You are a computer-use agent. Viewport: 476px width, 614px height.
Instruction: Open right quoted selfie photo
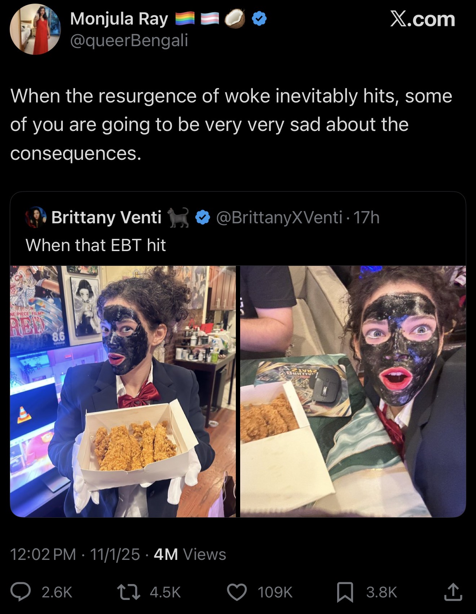click(353, 391)
